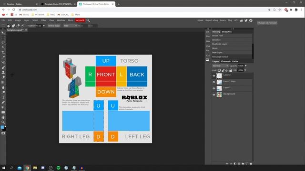Toggle Quick Mask mode icon
305x171 pixels.
[3, 133]
